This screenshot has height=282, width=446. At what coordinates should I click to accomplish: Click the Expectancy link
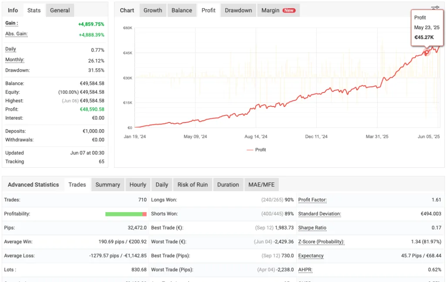(311, 255)
